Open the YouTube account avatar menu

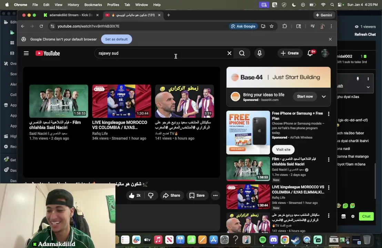[325, 53]
